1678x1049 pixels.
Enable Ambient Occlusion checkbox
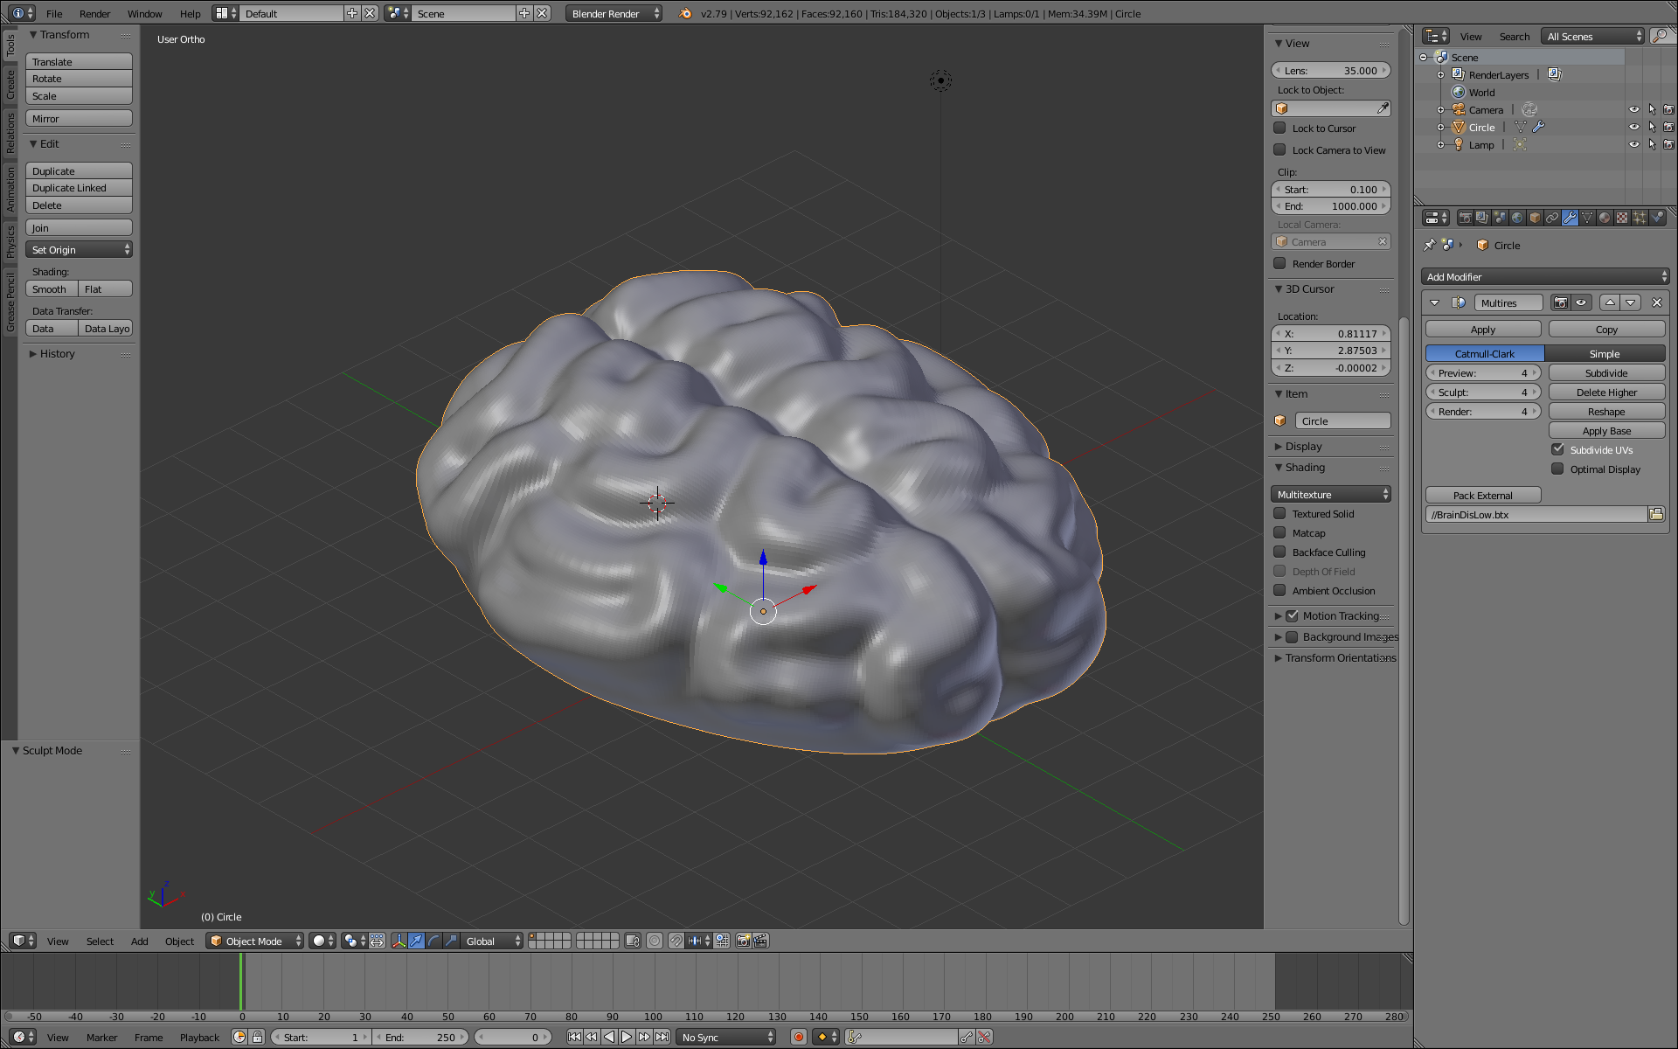click(x=1279, y=590)
